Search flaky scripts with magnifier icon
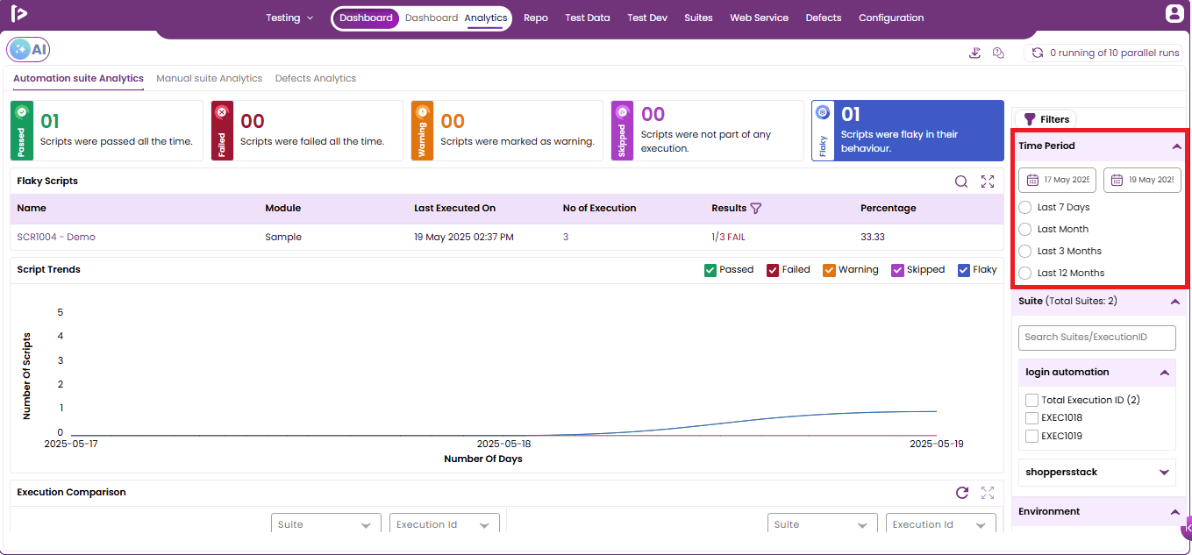The height and width of the screenshot is (555, 1192). pos(961,181)
